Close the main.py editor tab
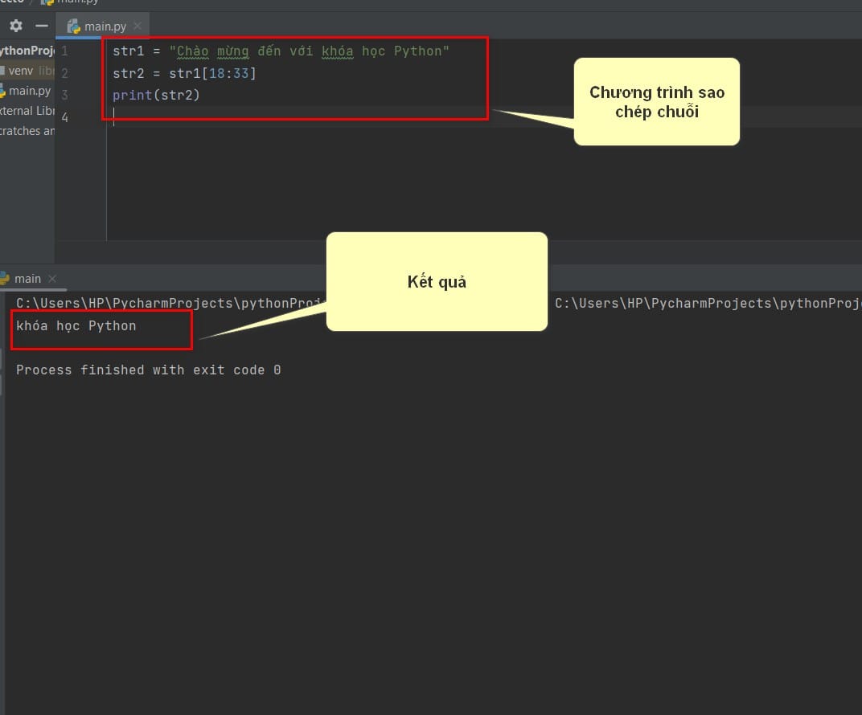The image size is (862, 715). click(138, 26)
